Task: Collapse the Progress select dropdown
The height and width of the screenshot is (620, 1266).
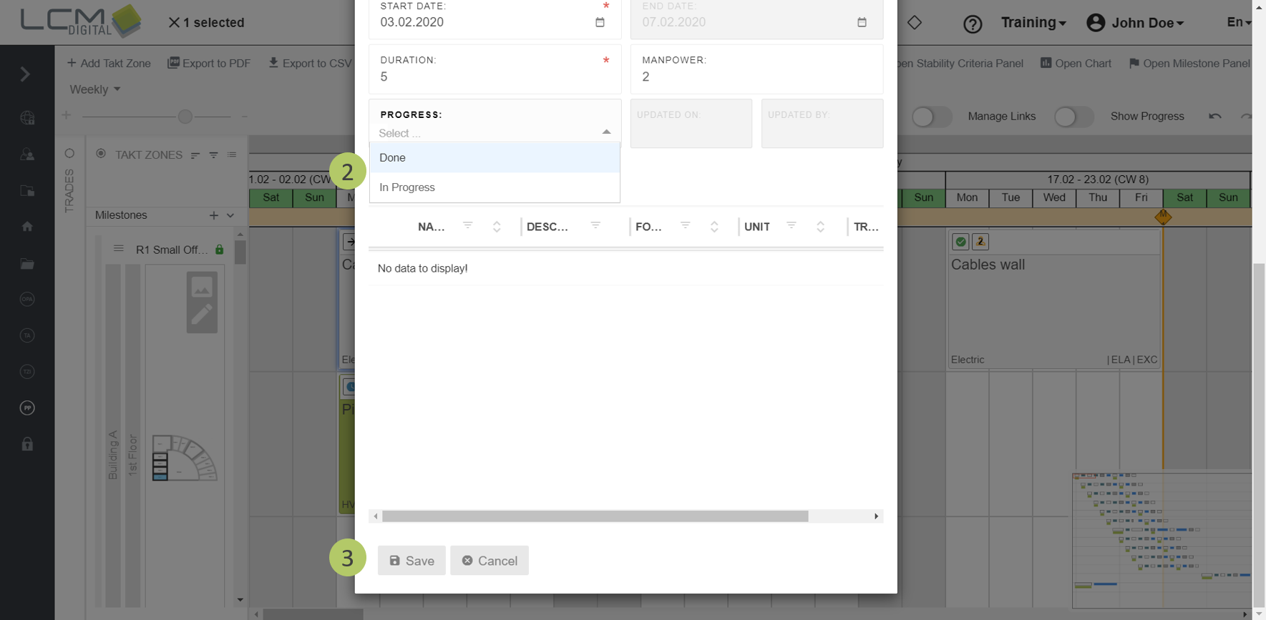Action: 606,132
